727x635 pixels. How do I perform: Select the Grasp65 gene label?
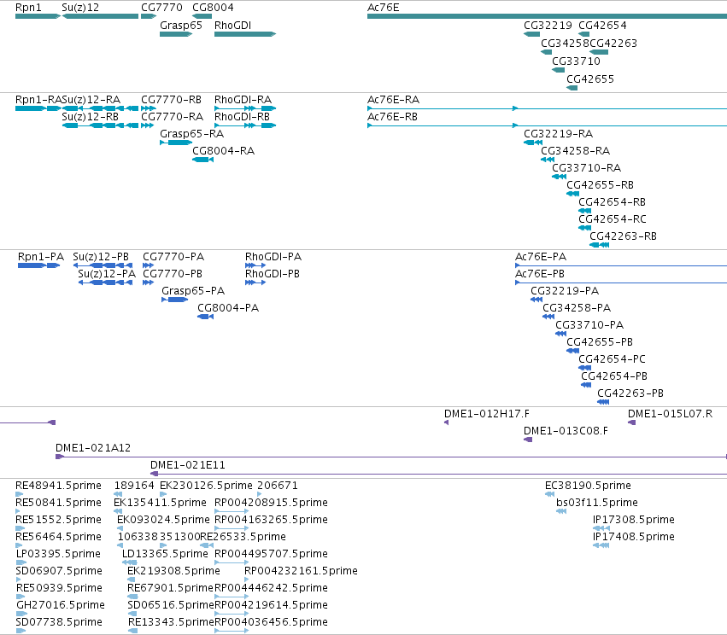pyautogui.click(x=181, y=25)
